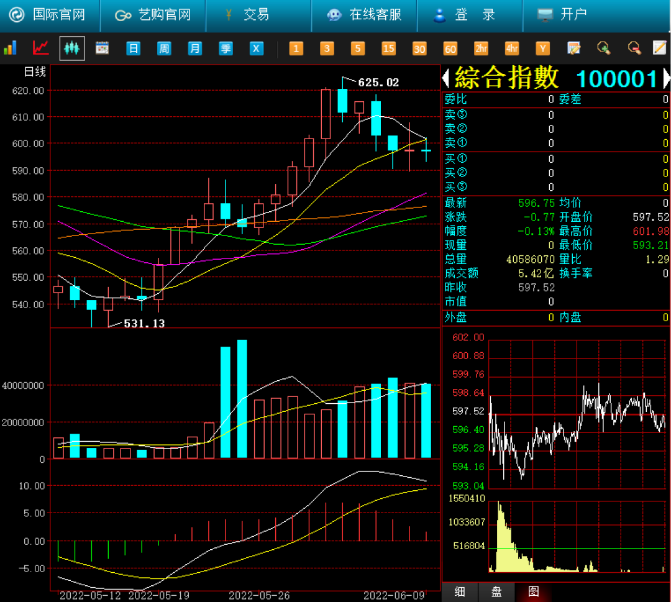Select the 60 minute interval button
Image resolution: width=671 pixels, height=602 pixels.
click(450, 48)
